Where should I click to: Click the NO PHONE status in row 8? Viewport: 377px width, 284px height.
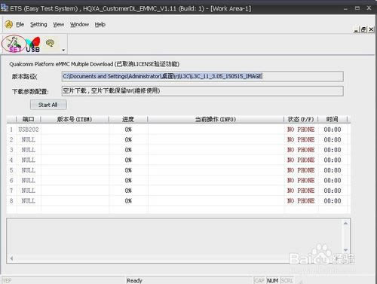[x=301, y=201]
